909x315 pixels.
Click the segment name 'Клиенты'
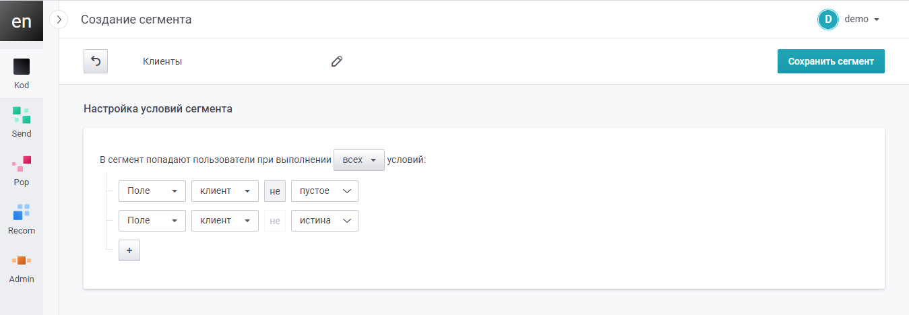tap(162, 61)
